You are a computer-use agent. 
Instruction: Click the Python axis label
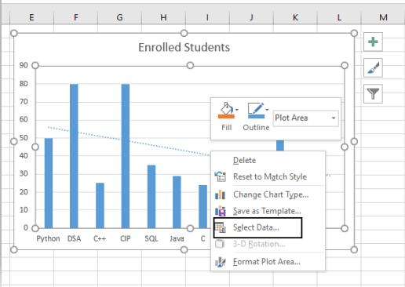[48, 238]
